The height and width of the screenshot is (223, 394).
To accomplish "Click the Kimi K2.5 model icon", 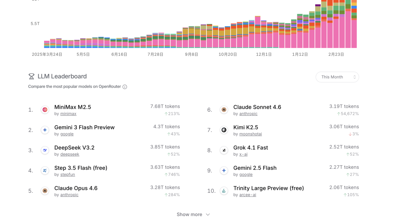I will [x=224, y=130].
